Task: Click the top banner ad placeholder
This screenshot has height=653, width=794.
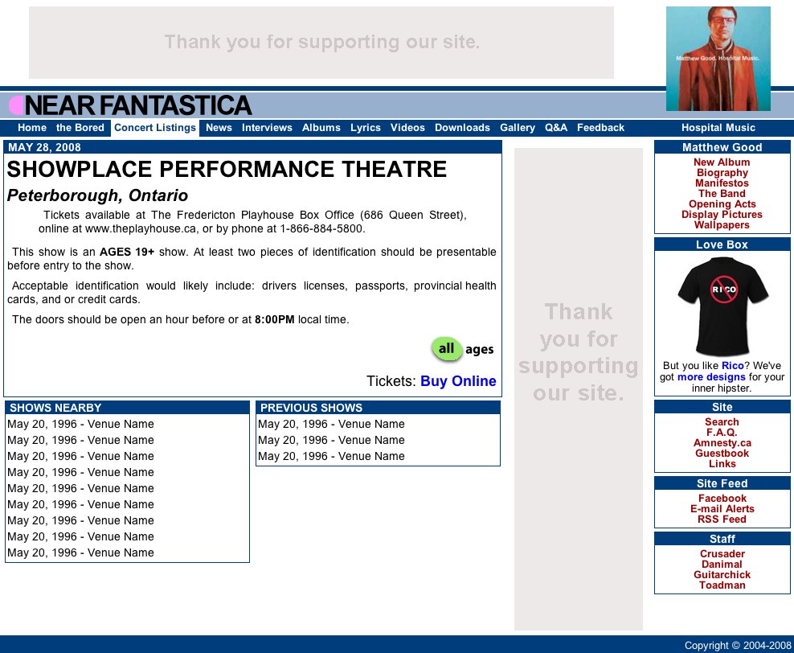Action: tap(321, 43)
